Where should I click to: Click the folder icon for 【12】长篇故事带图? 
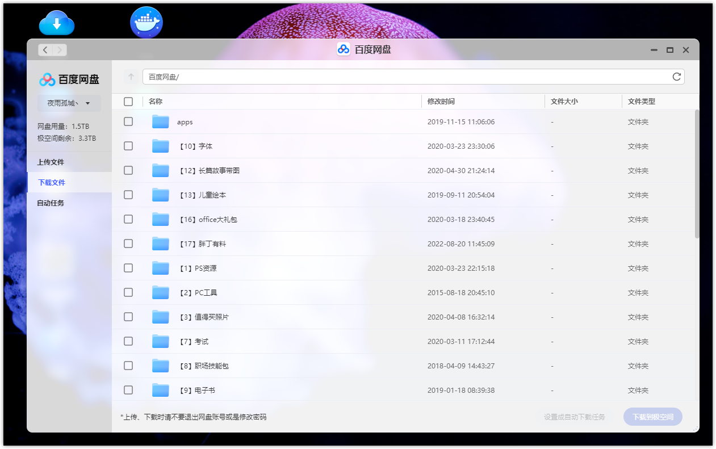tap(161, 170)
